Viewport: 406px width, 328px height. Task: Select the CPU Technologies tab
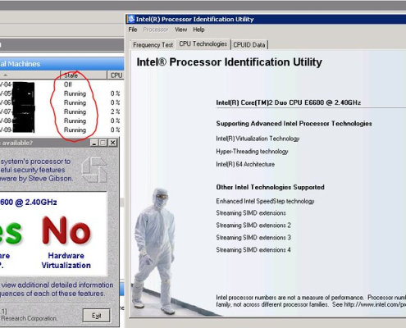click(203, 44)
